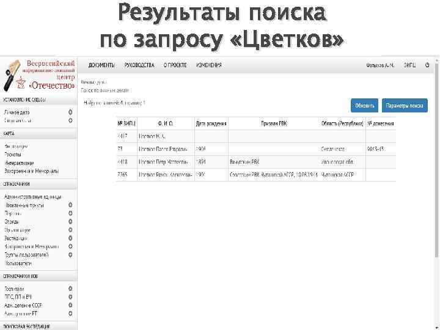Click the arrow icon beside Адм. деление СССР

click(70, 305)
